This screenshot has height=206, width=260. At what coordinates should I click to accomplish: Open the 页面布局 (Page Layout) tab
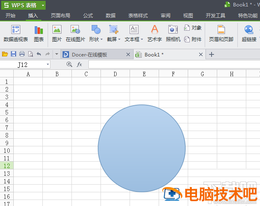click(61, 16)
